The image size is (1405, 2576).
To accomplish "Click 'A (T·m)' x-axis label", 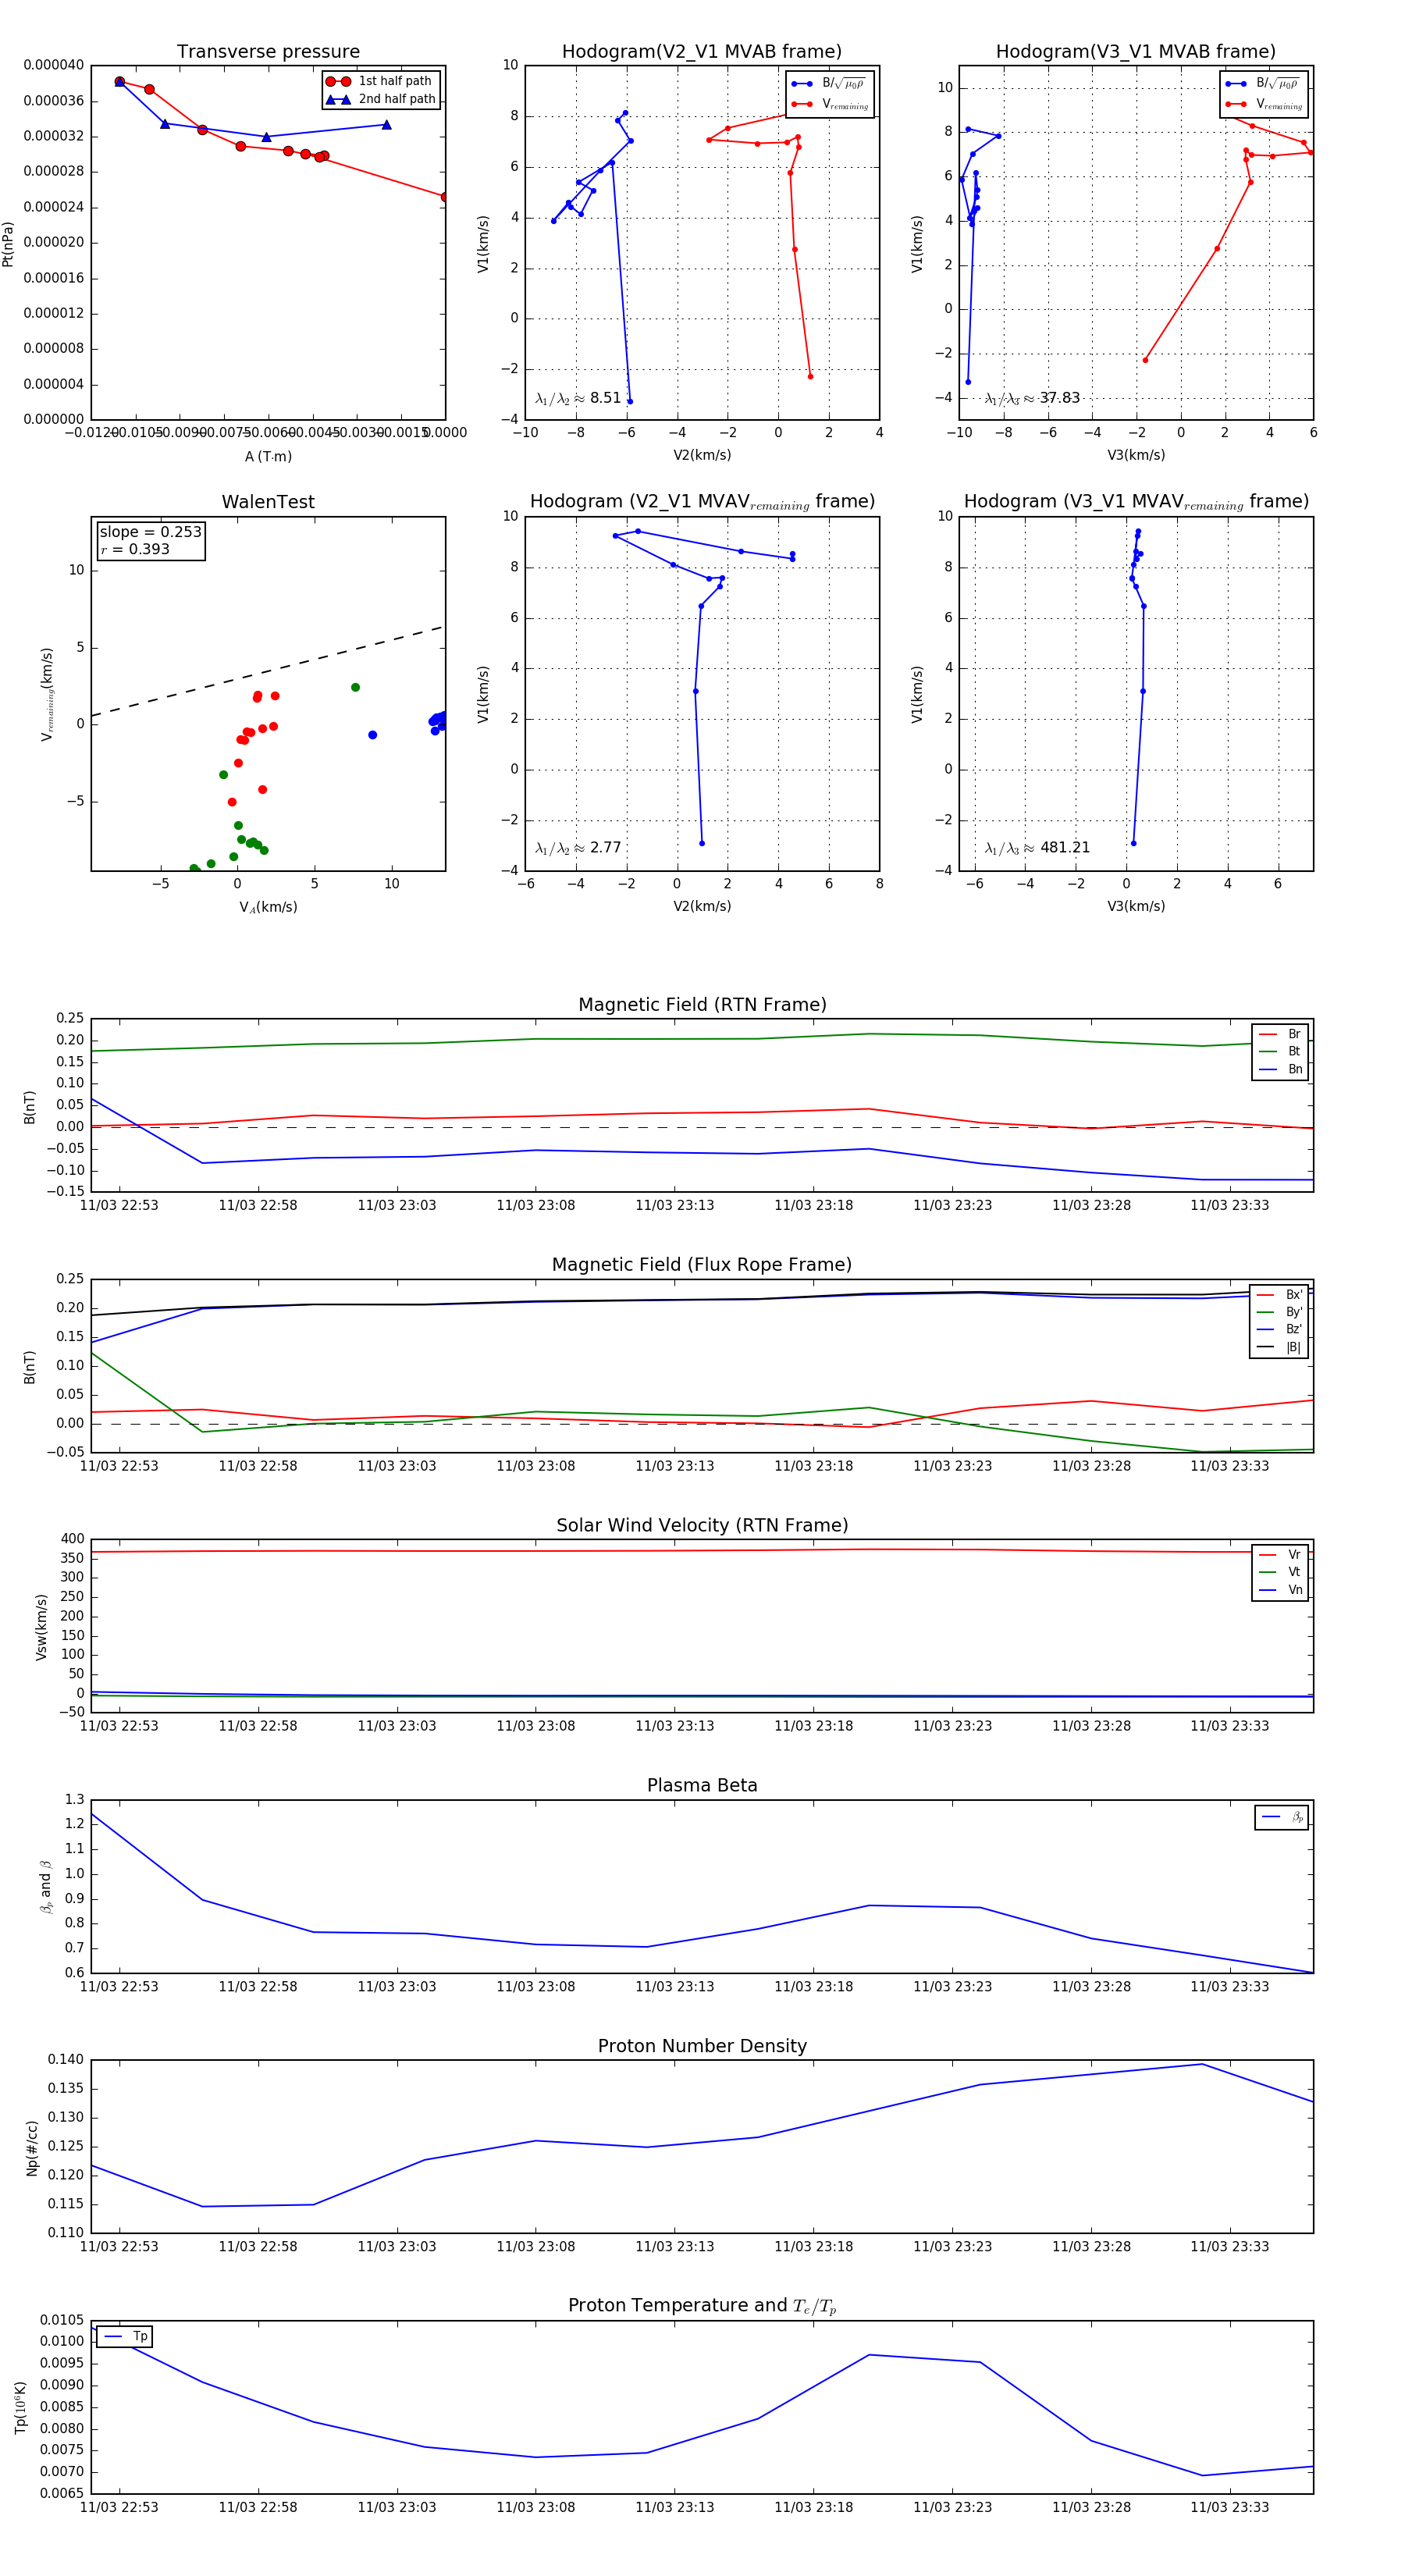I will coord(268,456).
